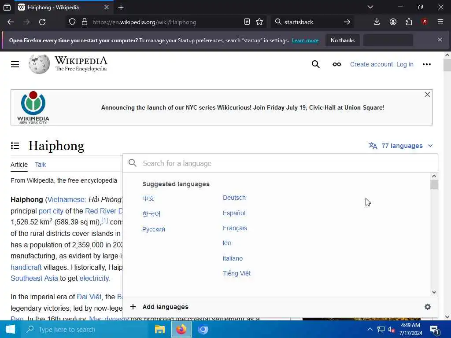Screen dimensions: 451x338
Task: Toggle the table of contents icon
Action: point(15,146)
